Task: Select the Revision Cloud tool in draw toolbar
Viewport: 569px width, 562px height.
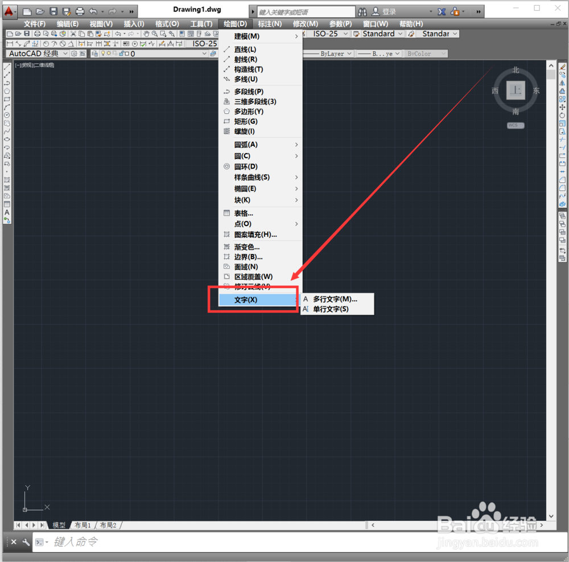Action: point(7,123)
